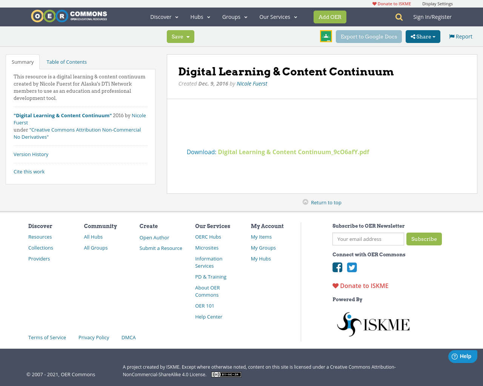Download the Digital Learning Continuum PDF
This screenshot has width=483, height=386.
(x=293, y=152)
